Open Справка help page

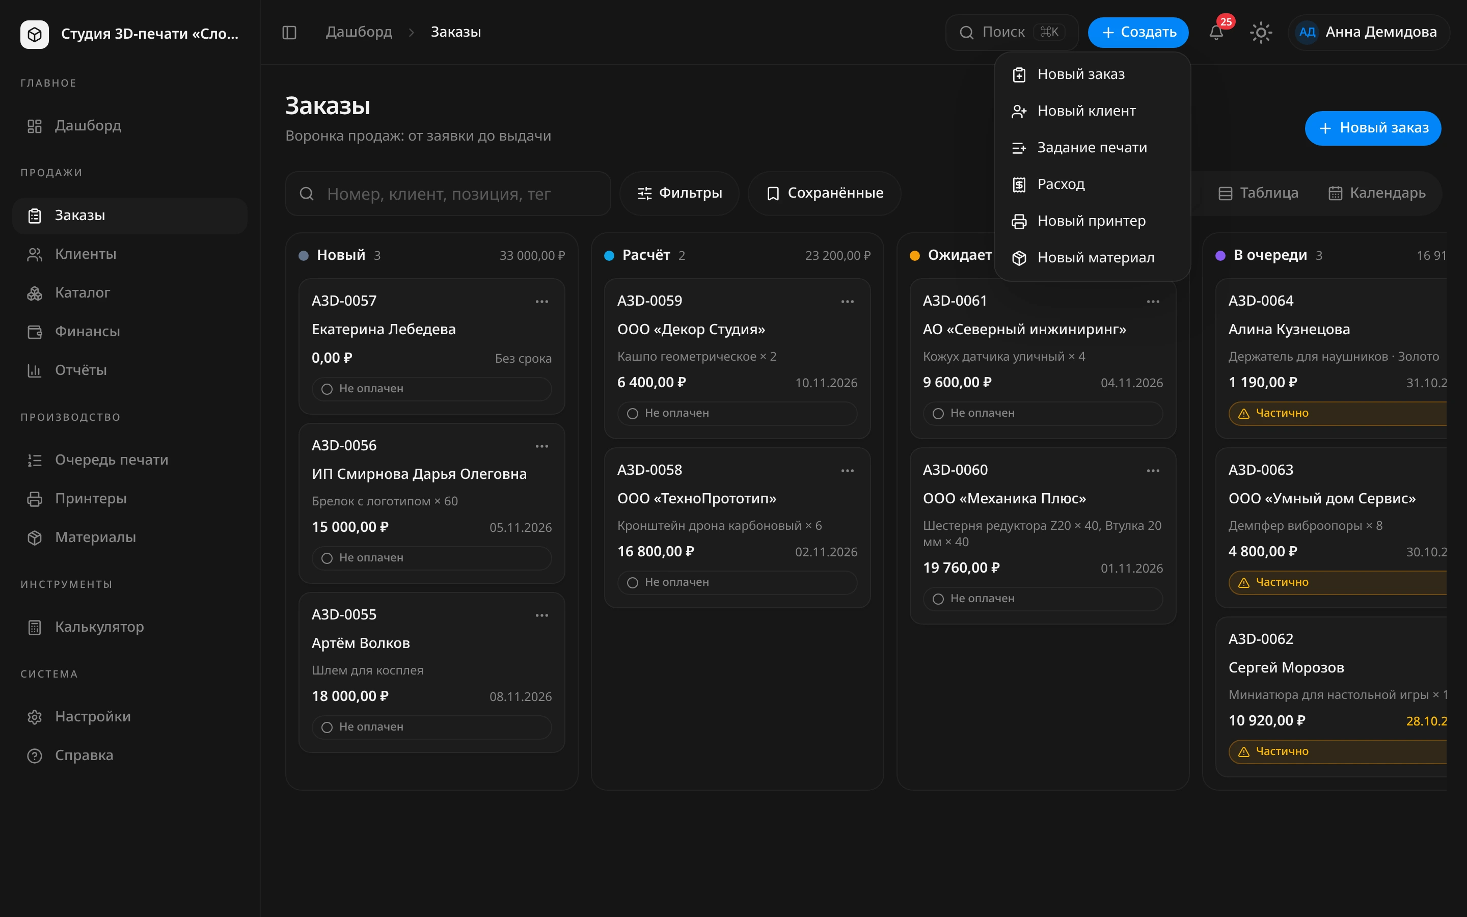(130, 756)
